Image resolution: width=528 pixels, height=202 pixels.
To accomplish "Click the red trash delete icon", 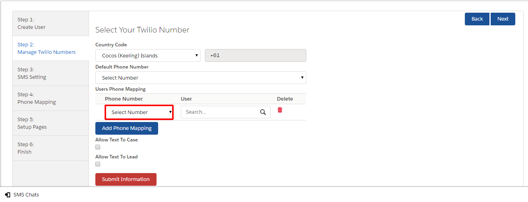I will pyautogui.click(x=280, y=110).
